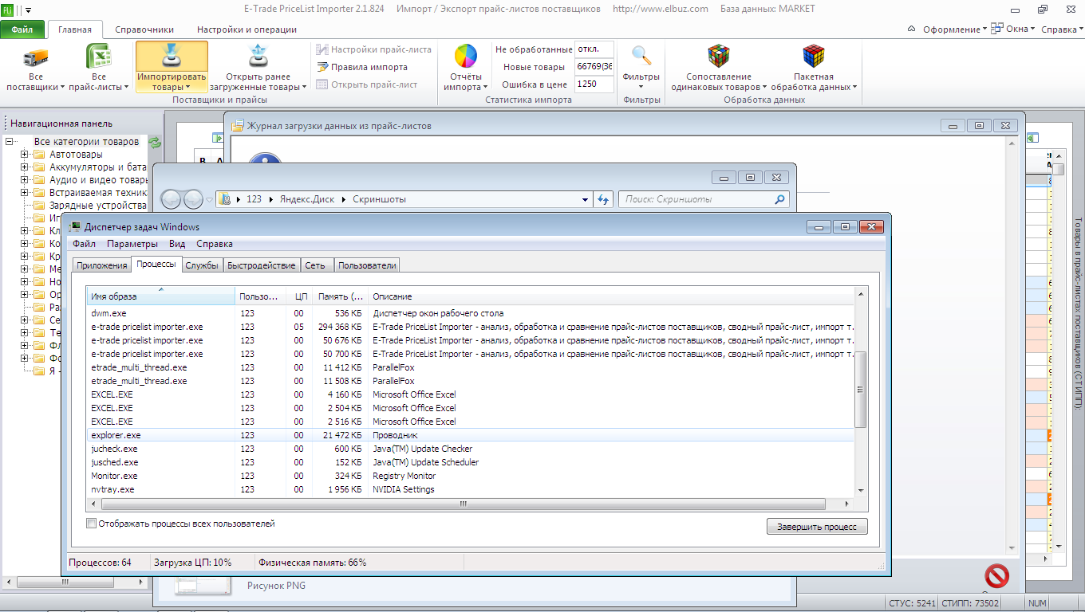This screenshot has height=612, width=1085.
Task: Click Настройки прайс-листа item
Action: click(373, 49)
